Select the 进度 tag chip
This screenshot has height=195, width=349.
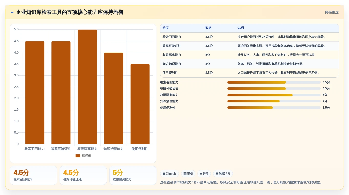point(204,174)
